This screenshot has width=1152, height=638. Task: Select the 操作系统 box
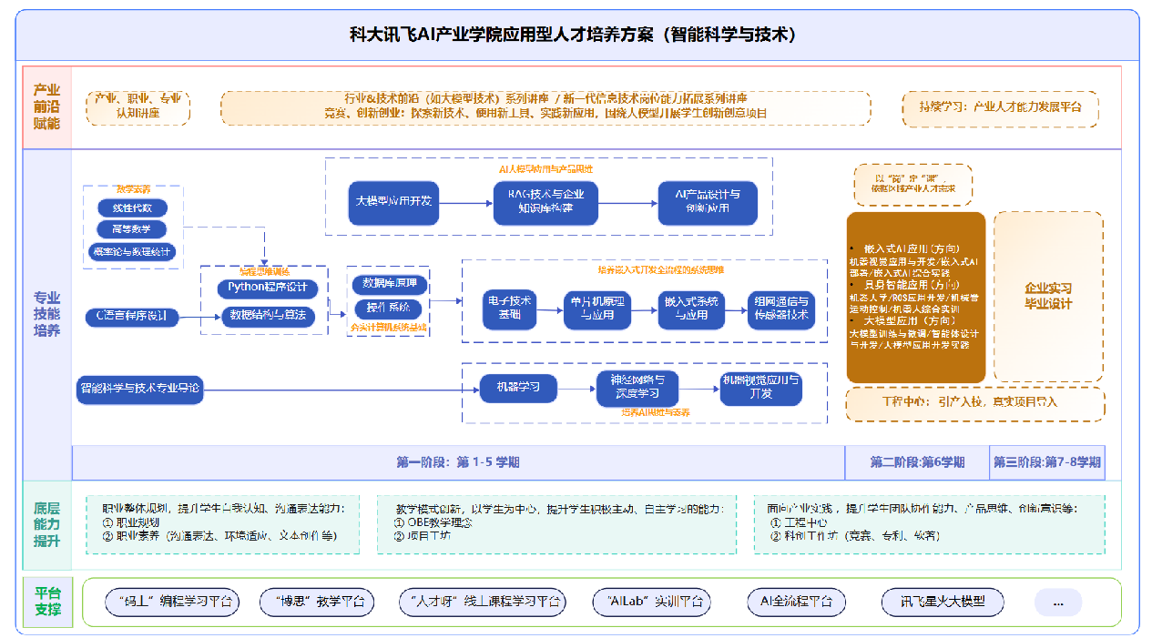(387, 308)
